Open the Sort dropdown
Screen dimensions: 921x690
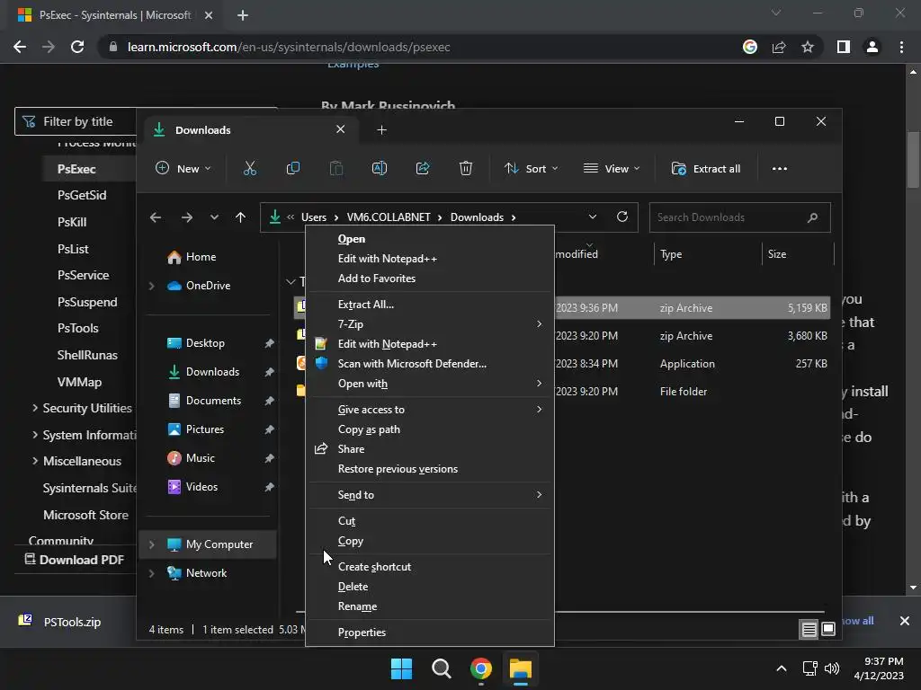531,168
